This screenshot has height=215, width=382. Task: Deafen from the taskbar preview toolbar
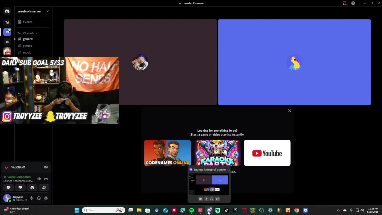[212, 199]
